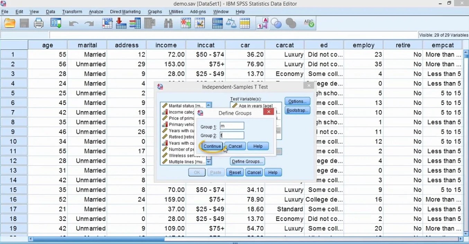The width and height of the screenshot is (469, 244).
Task: Click the cell value editing bar
Action: point(234,35)
